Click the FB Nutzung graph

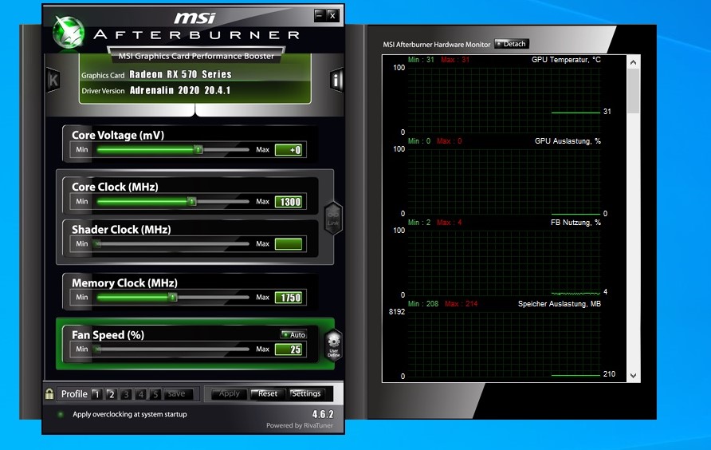point(504,262)
